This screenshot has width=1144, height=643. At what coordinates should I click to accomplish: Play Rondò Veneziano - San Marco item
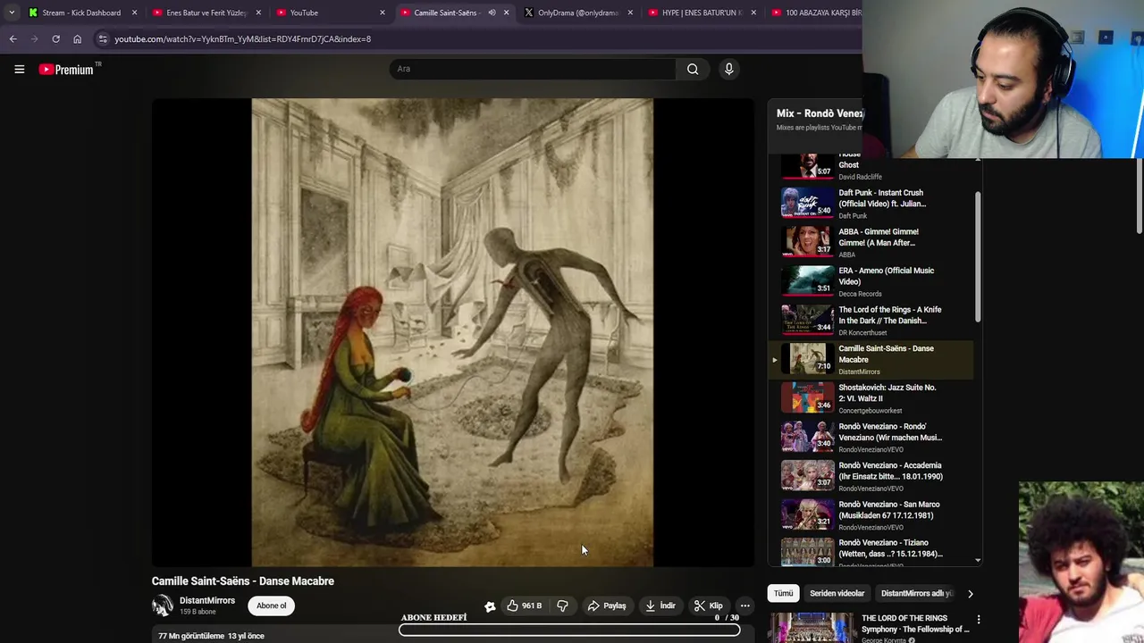(871, 514)
